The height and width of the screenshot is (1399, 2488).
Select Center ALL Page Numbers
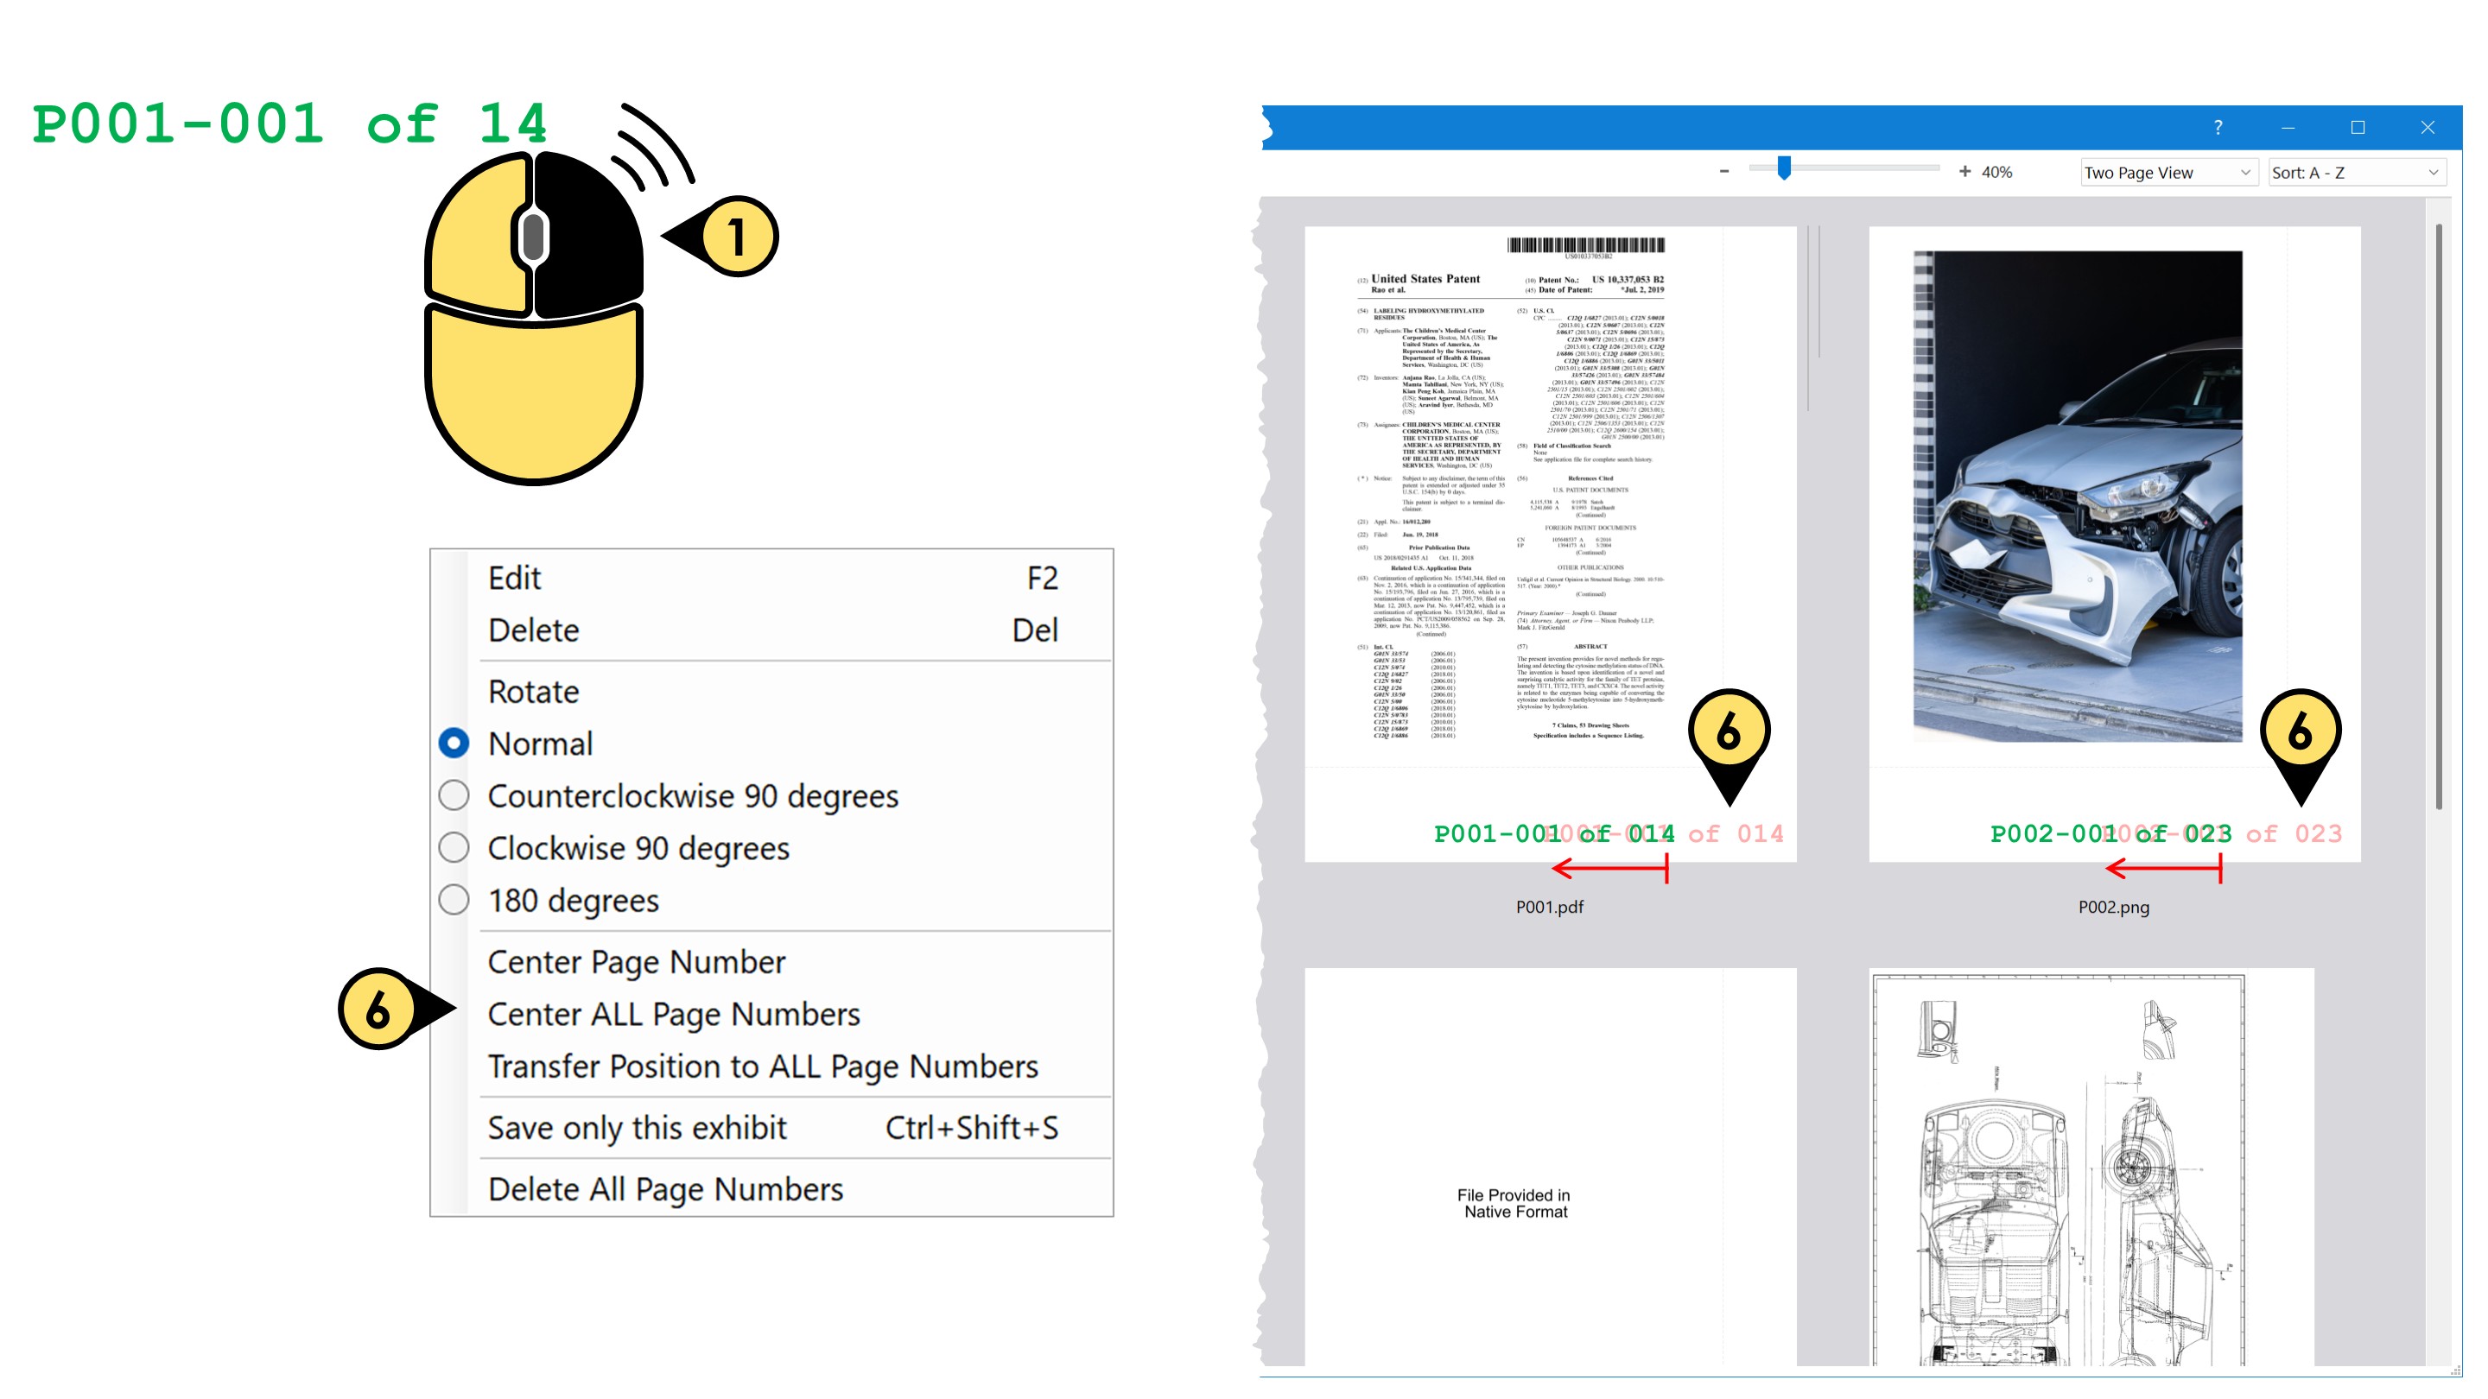[x=674, y=1014]
